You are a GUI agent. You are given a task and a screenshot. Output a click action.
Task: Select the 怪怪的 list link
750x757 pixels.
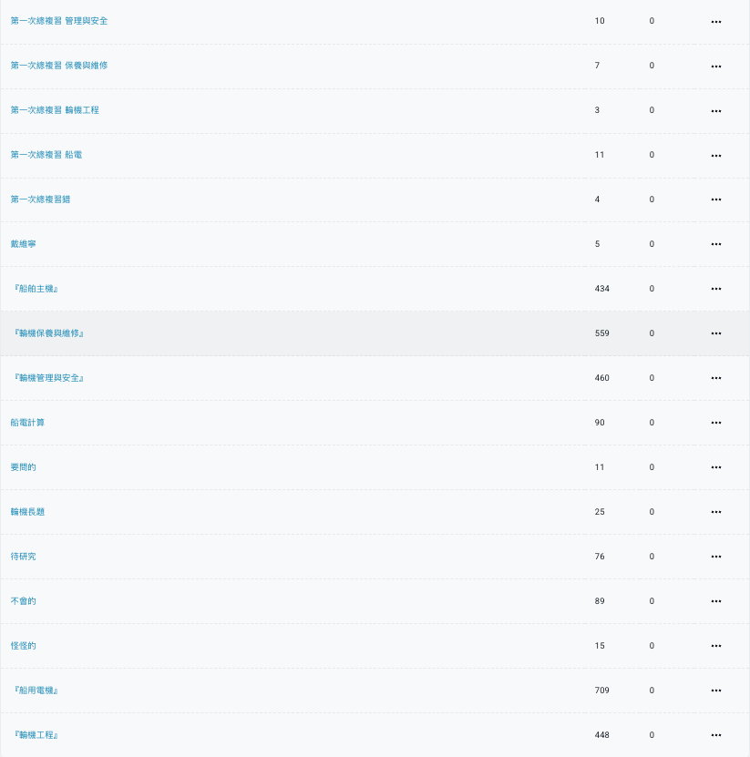coord(23,646)
